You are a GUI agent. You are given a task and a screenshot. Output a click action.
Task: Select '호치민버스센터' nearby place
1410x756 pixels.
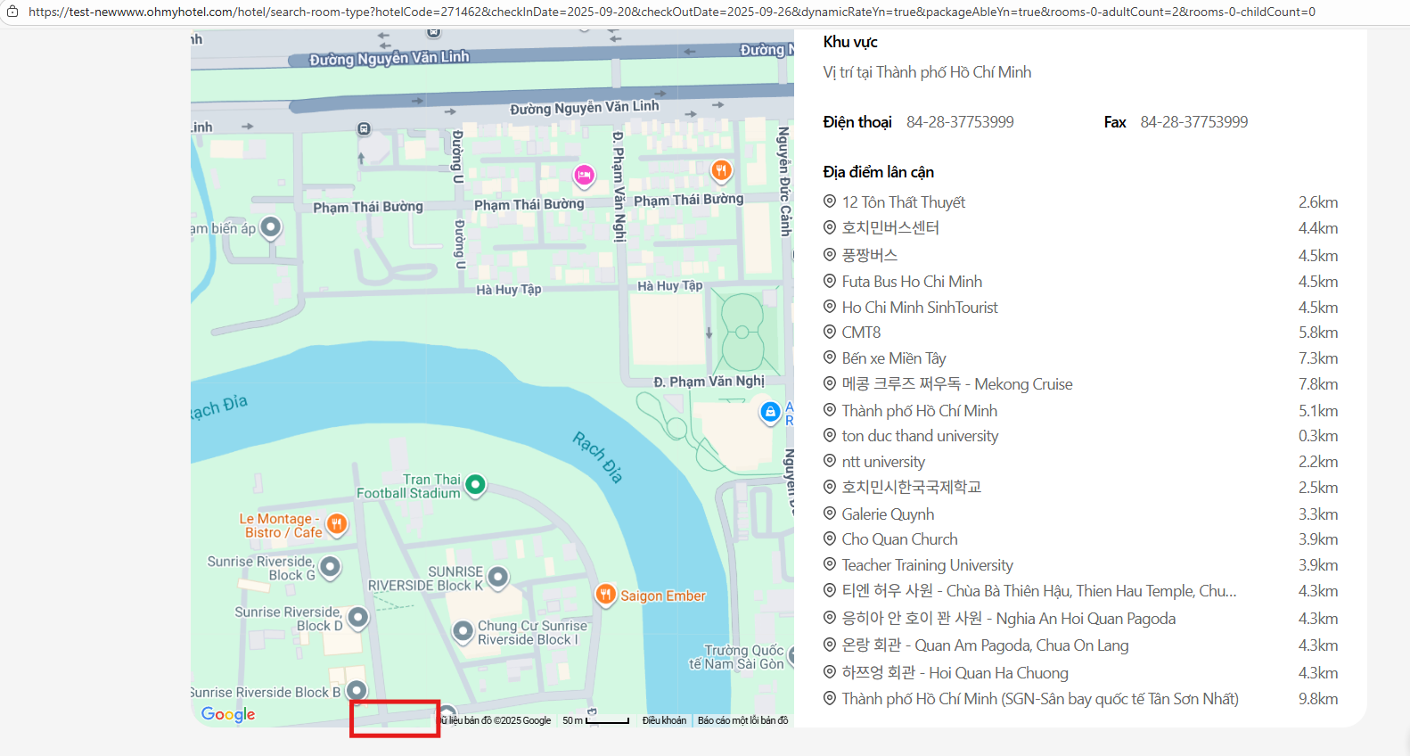click(890, 227)
